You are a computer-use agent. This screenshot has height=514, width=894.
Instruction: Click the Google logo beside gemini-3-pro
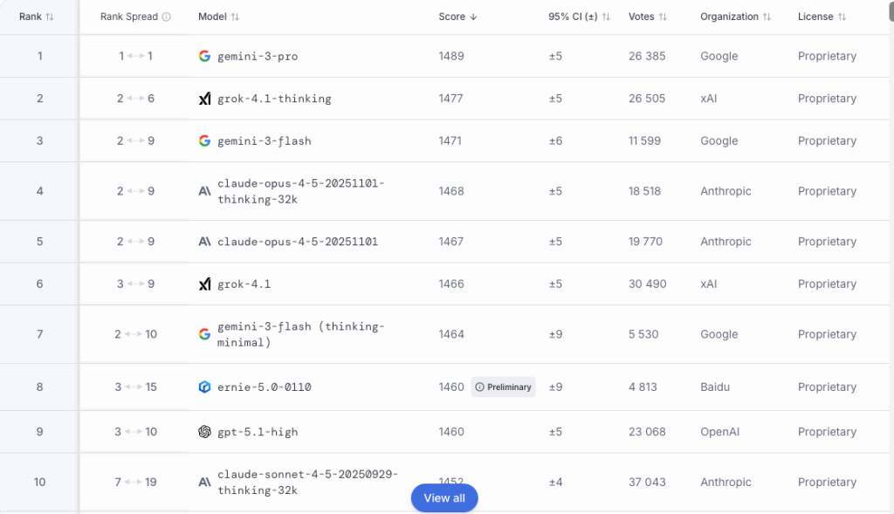click(x=204, y=56)
